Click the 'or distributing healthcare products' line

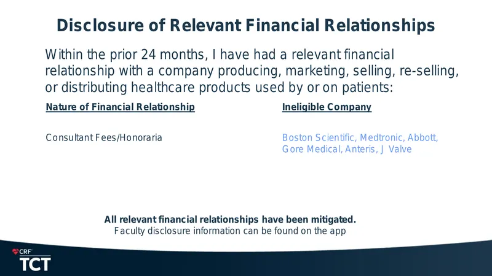click(219, 87)
